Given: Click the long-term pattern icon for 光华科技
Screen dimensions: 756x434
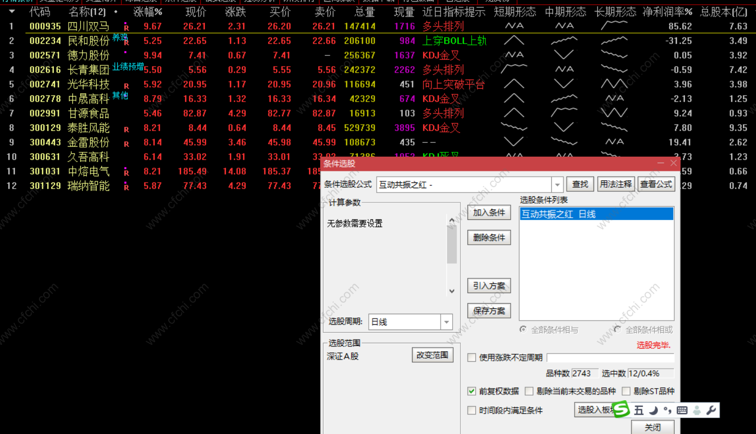Looking at the screenshot, I should [x=615, y=84].
